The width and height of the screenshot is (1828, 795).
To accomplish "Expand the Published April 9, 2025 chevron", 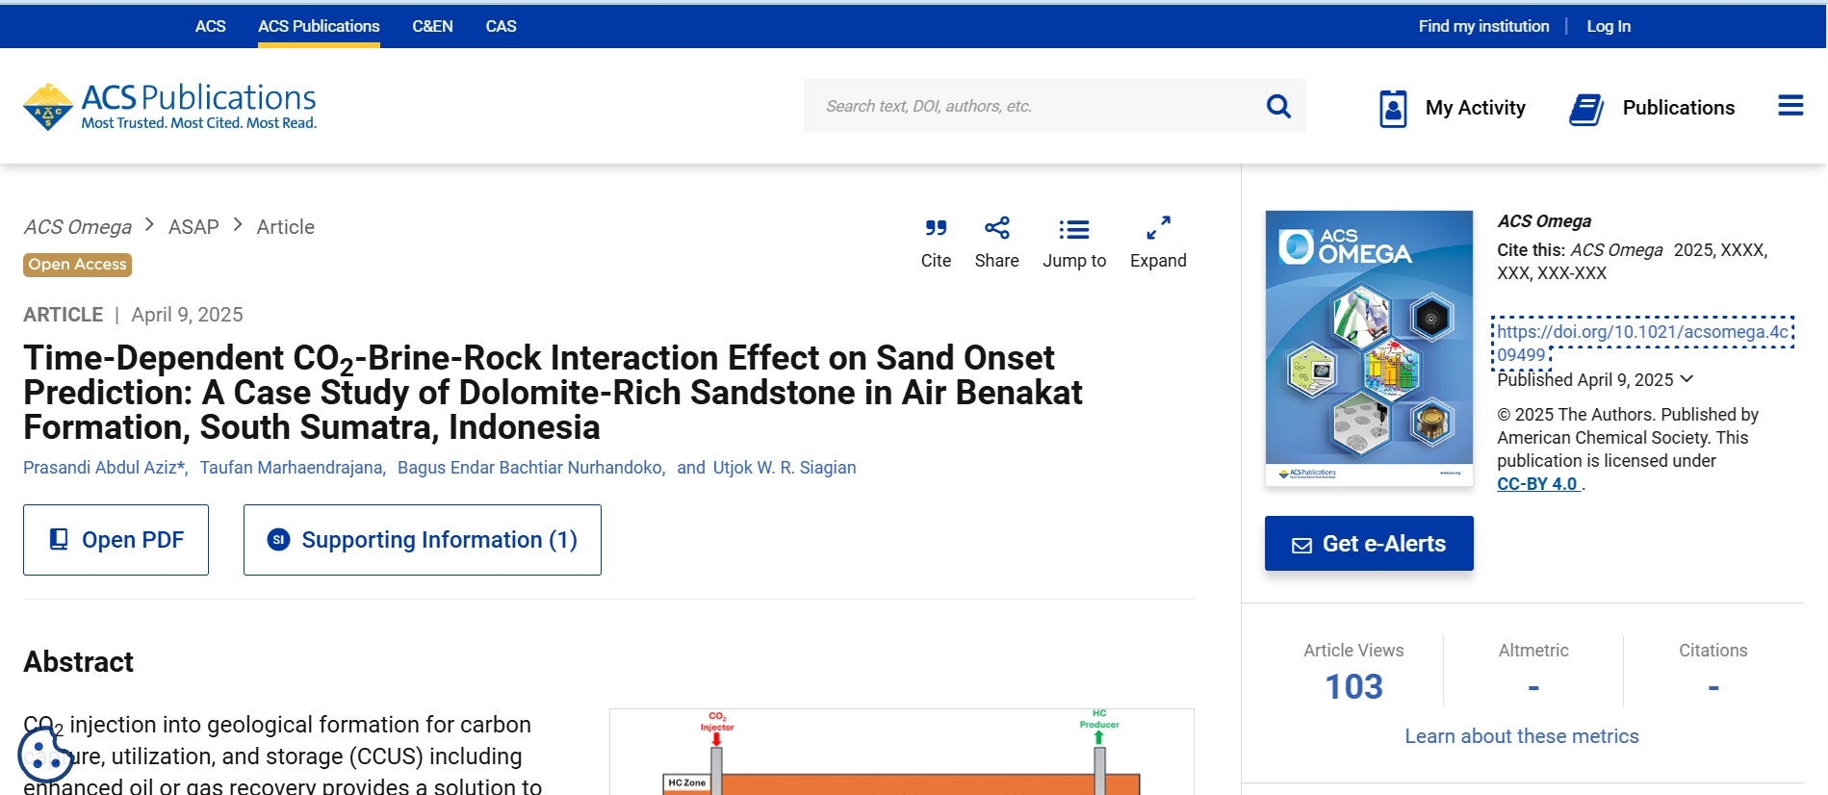I will tap(1686, 379).
